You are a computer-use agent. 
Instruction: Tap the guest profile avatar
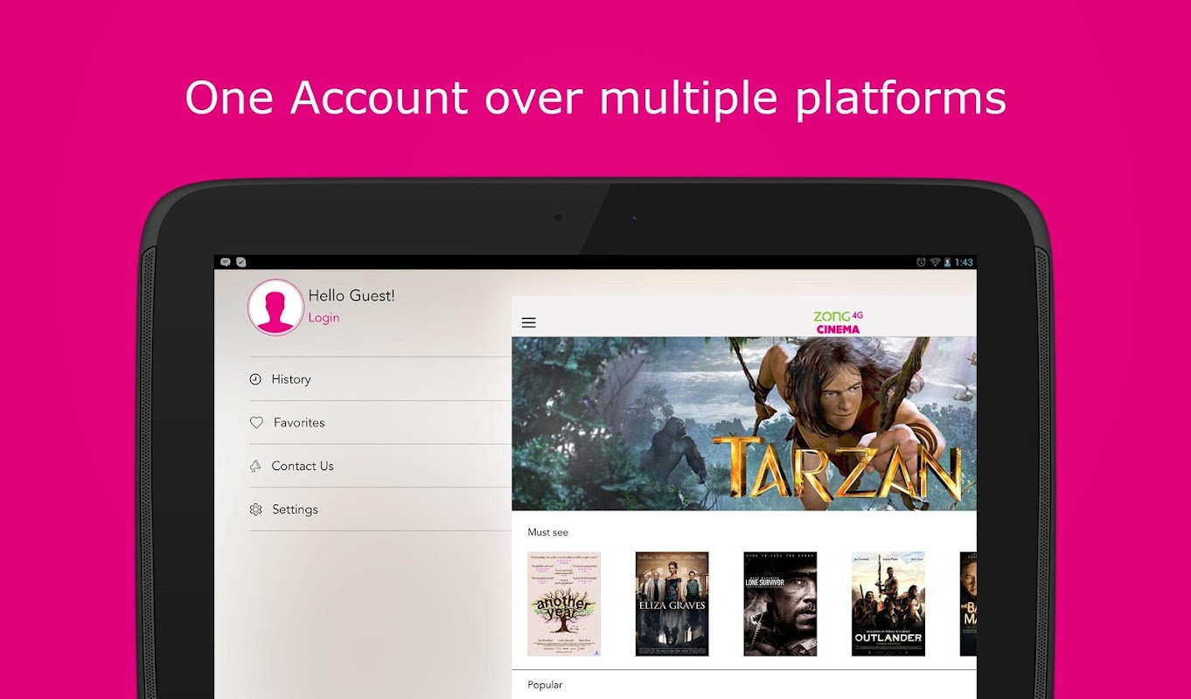(275, 307)
